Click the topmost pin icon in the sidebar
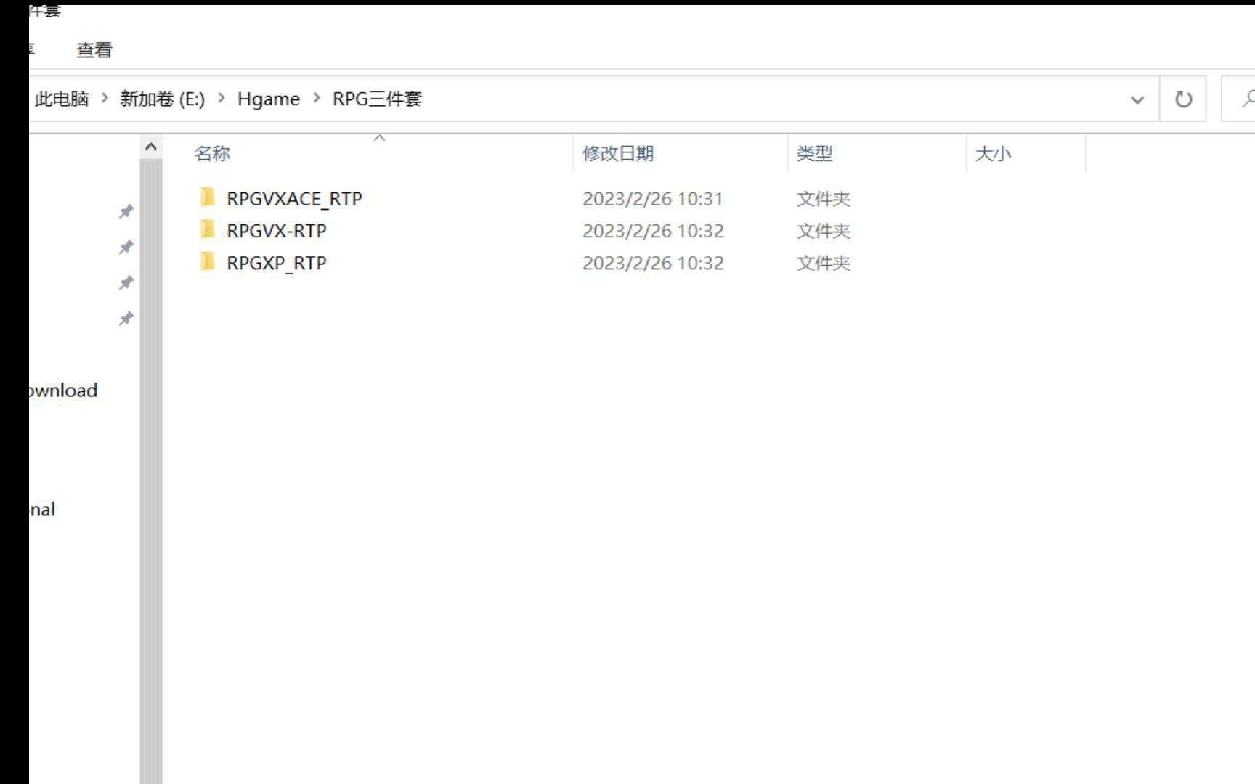 tap(125, 211)
